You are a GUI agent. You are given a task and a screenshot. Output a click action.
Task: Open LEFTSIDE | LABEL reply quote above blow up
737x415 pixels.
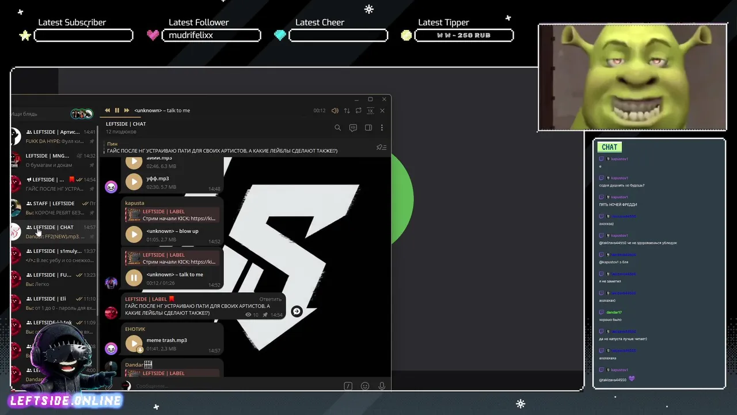pos(172,215)
